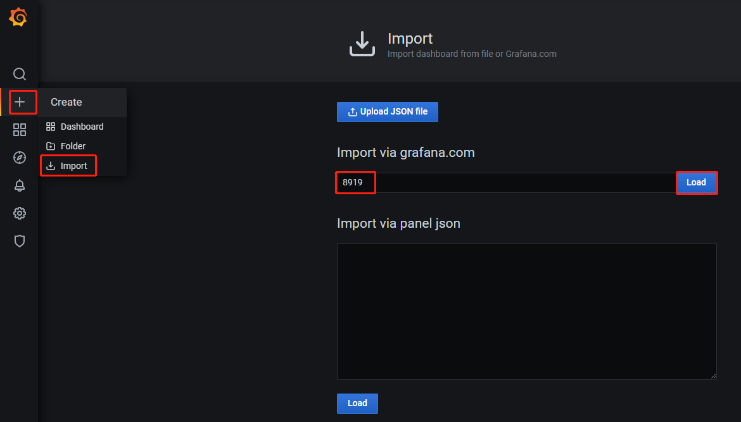Open the Dashboards grid icon in sidebar

20,130
